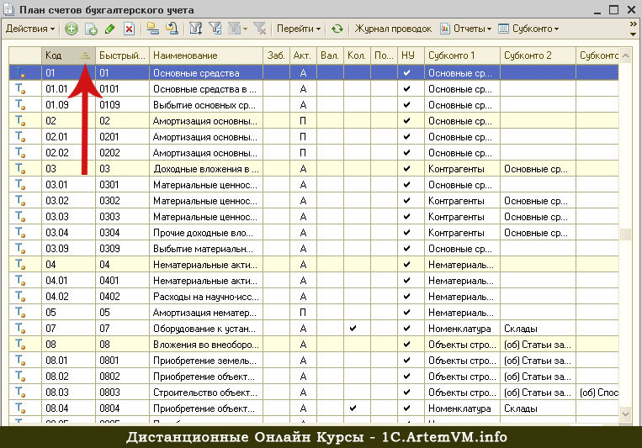The width and height of the screenshot is (642, 448).
Task: Toggle the Кол. checkmark in row 08.04
Action: coord(353,408)
